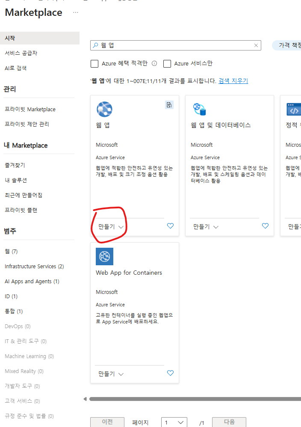Viewport: 301px width, 427px height.
Task: Click the 가격 책정 filter pill
Action: pyautogui.click(x=286, y=45)
